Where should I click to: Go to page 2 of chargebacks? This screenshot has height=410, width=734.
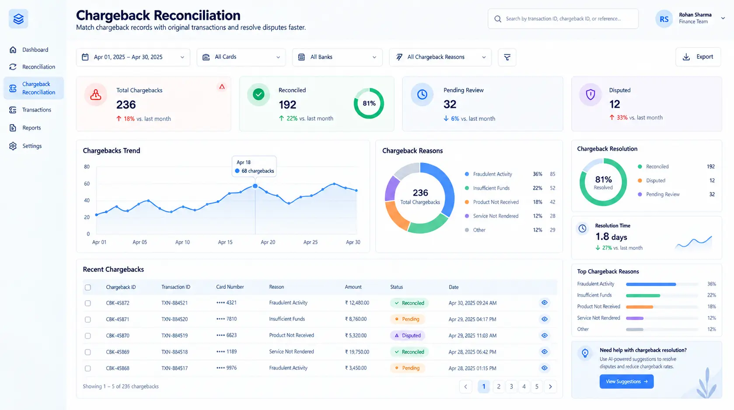click(x=499, y=386)
